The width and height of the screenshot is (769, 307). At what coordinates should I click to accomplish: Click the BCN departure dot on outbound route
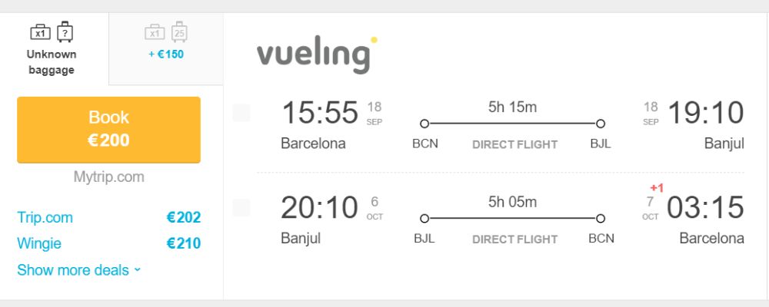pos(424,124)
